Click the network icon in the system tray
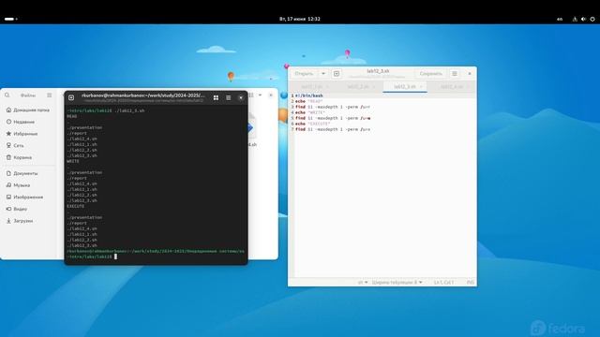600x337 pixels. 575,19
